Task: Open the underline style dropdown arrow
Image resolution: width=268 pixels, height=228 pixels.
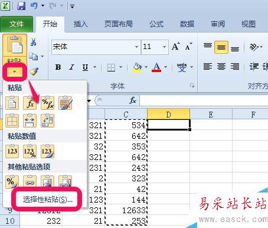Action: point(94,67)
